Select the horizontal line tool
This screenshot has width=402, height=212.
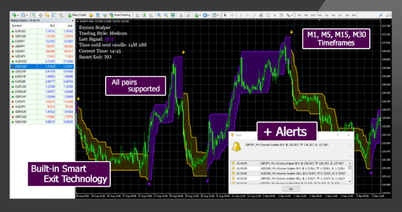point(248,15)
